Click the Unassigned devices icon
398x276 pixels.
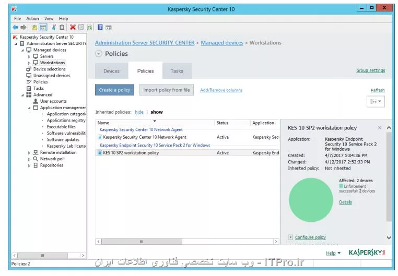click(29, 76)
